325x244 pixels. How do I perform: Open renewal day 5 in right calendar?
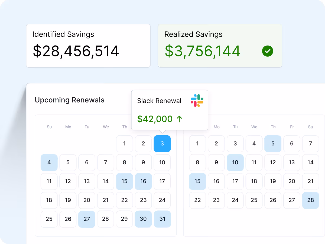tap(273, 144)
